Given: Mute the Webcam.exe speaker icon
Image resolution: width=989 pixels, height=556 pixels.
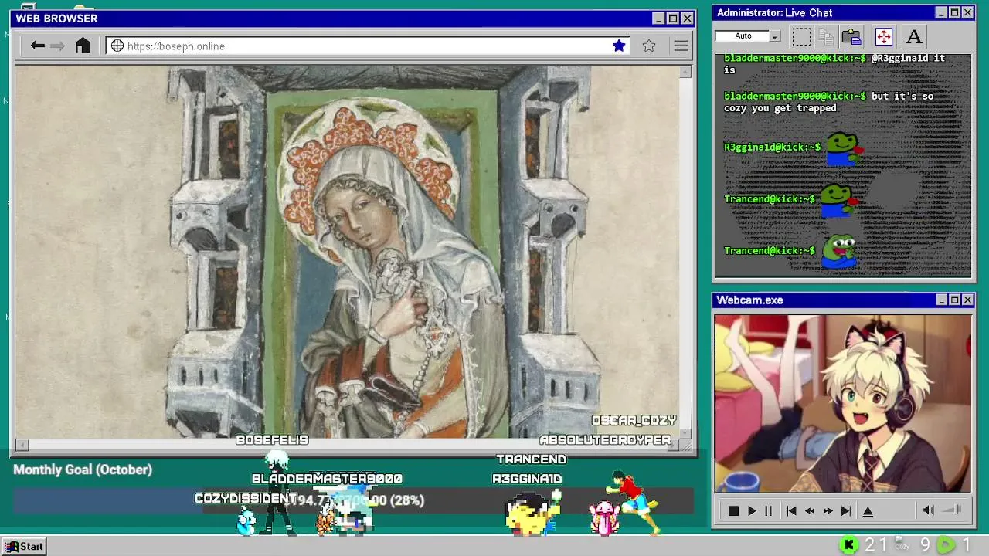Looking at the screenshot, I should tap(928, 510).
